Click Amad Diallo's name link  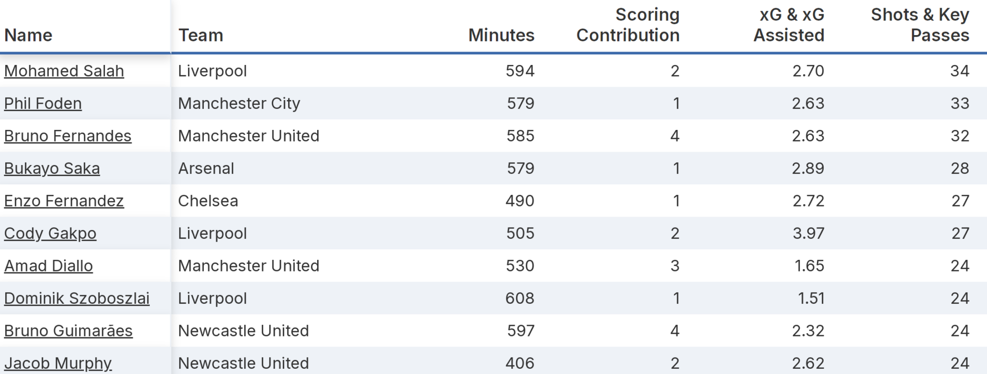point(48,266)
